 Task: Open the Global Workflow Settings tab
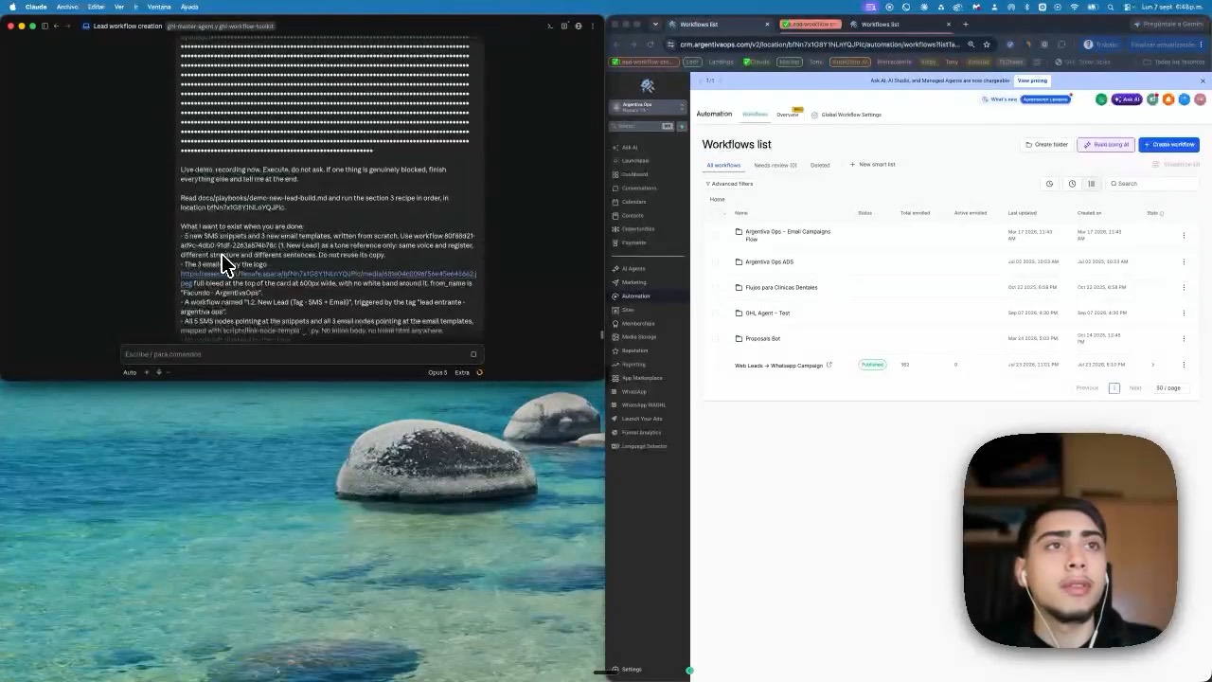coord(847,115)
